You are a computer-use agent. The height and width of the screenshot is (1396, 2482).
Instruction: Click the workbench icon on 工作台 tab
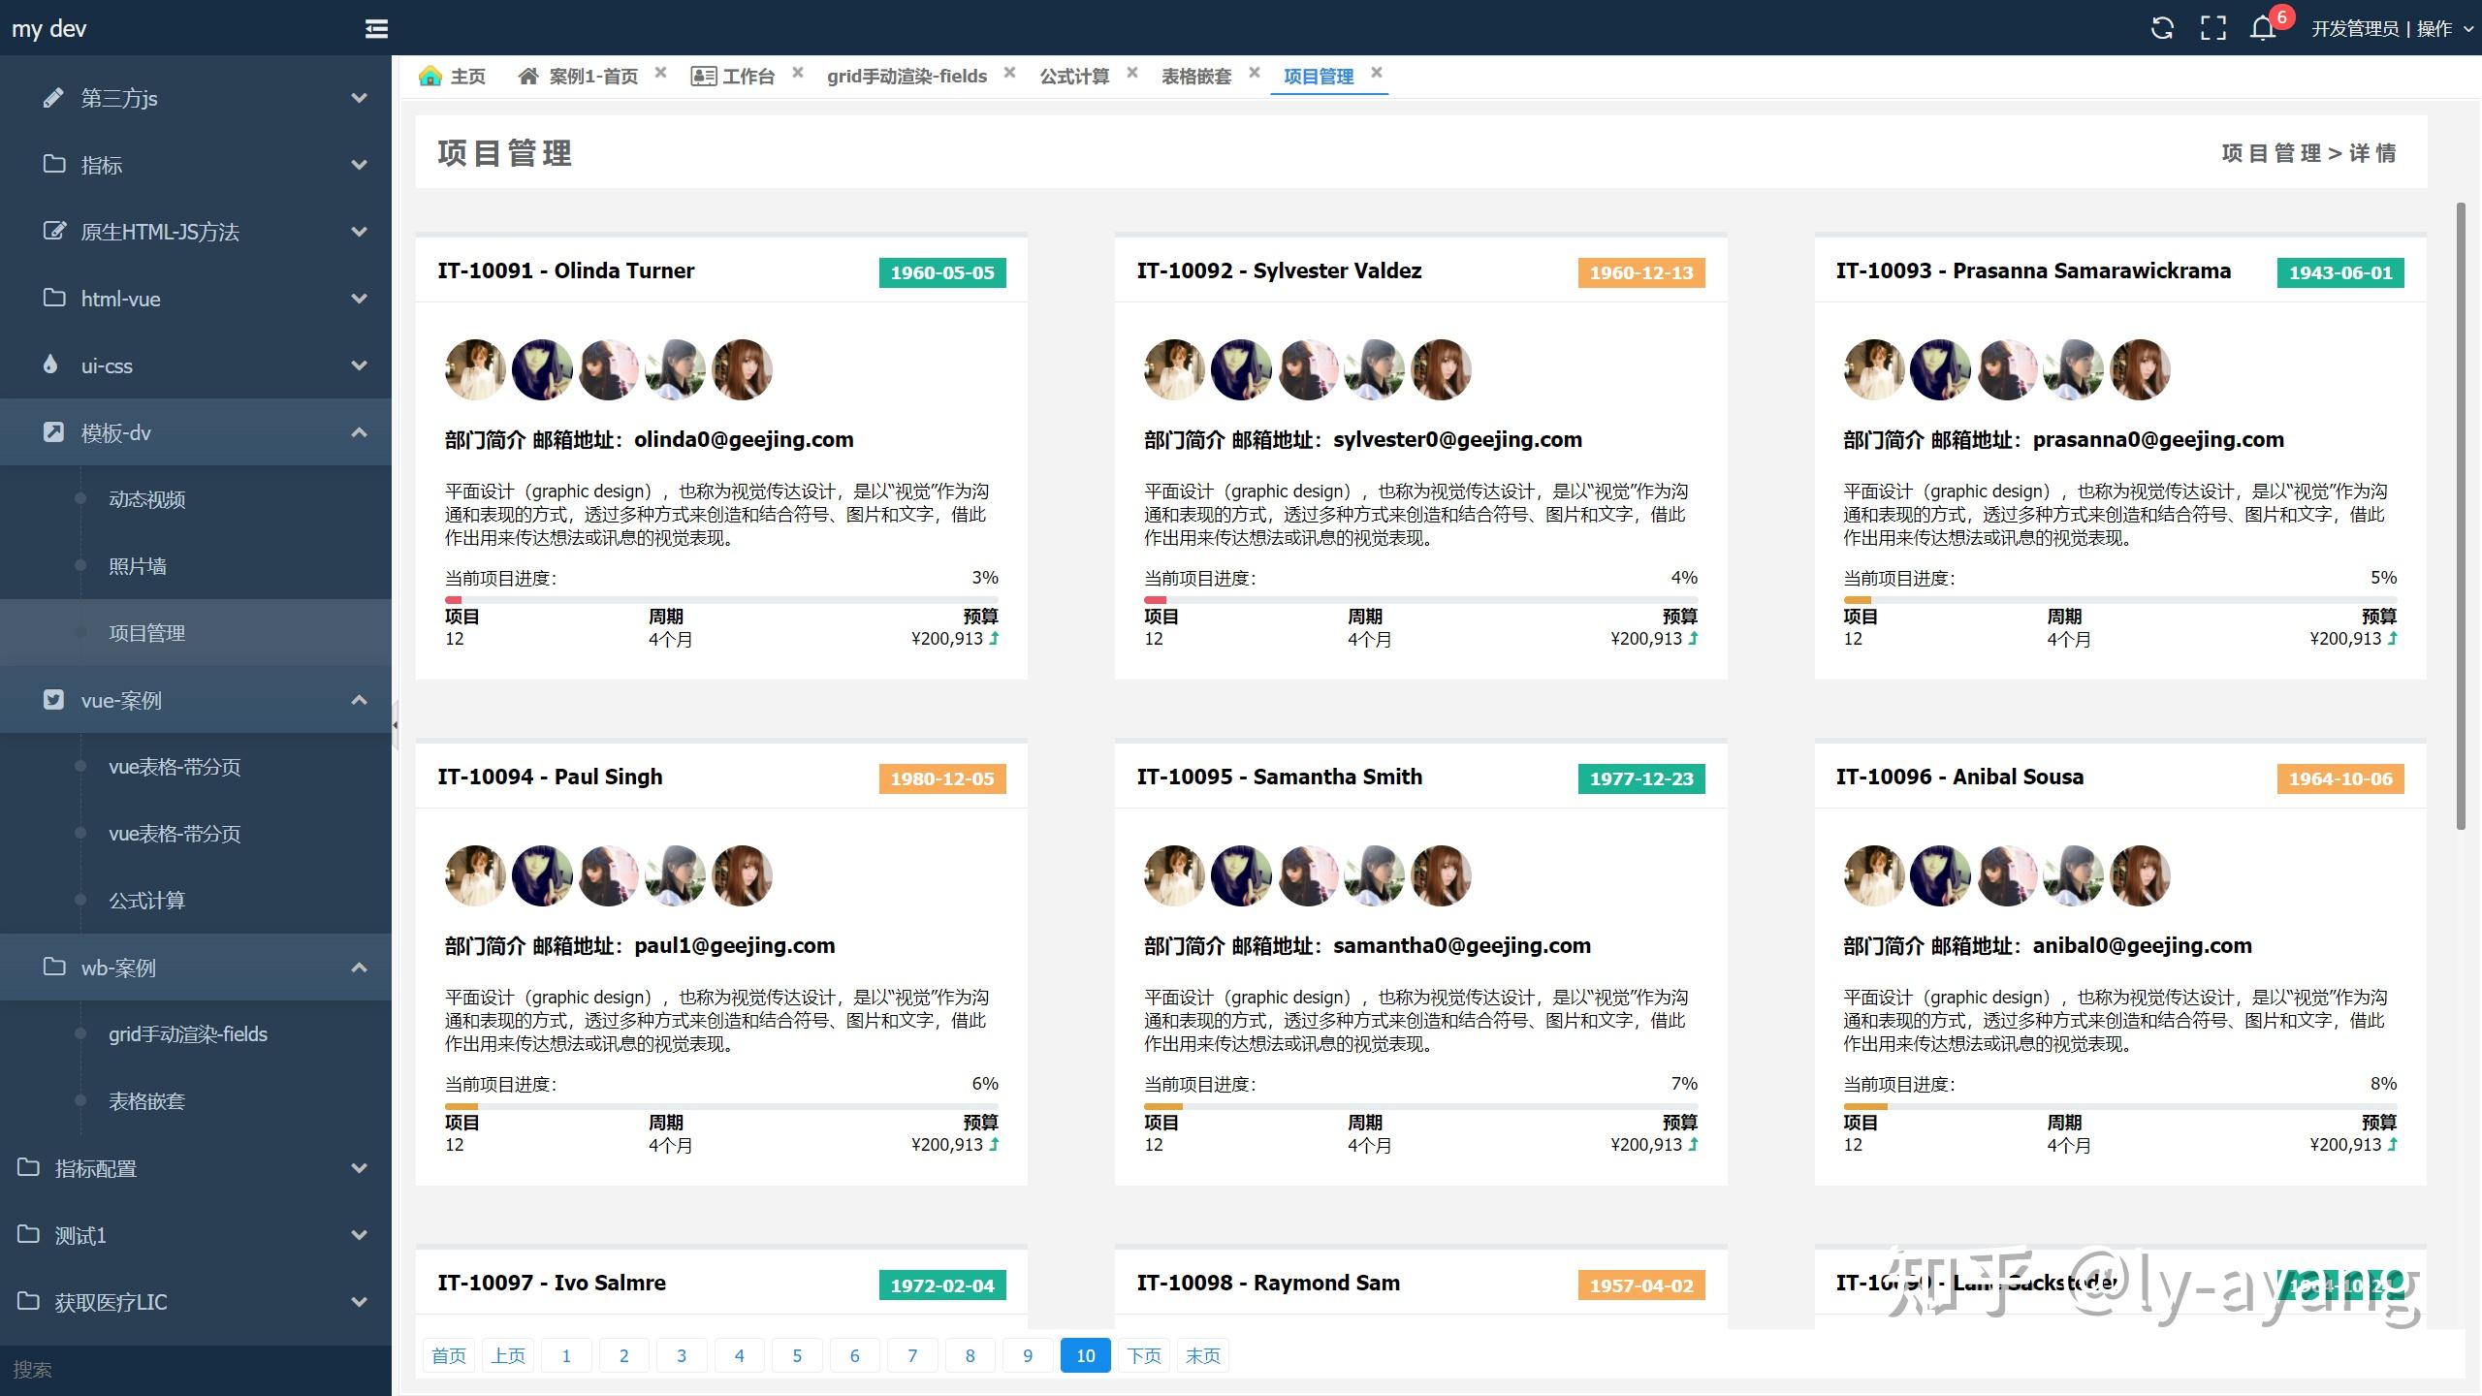click(x=703, y=75)
